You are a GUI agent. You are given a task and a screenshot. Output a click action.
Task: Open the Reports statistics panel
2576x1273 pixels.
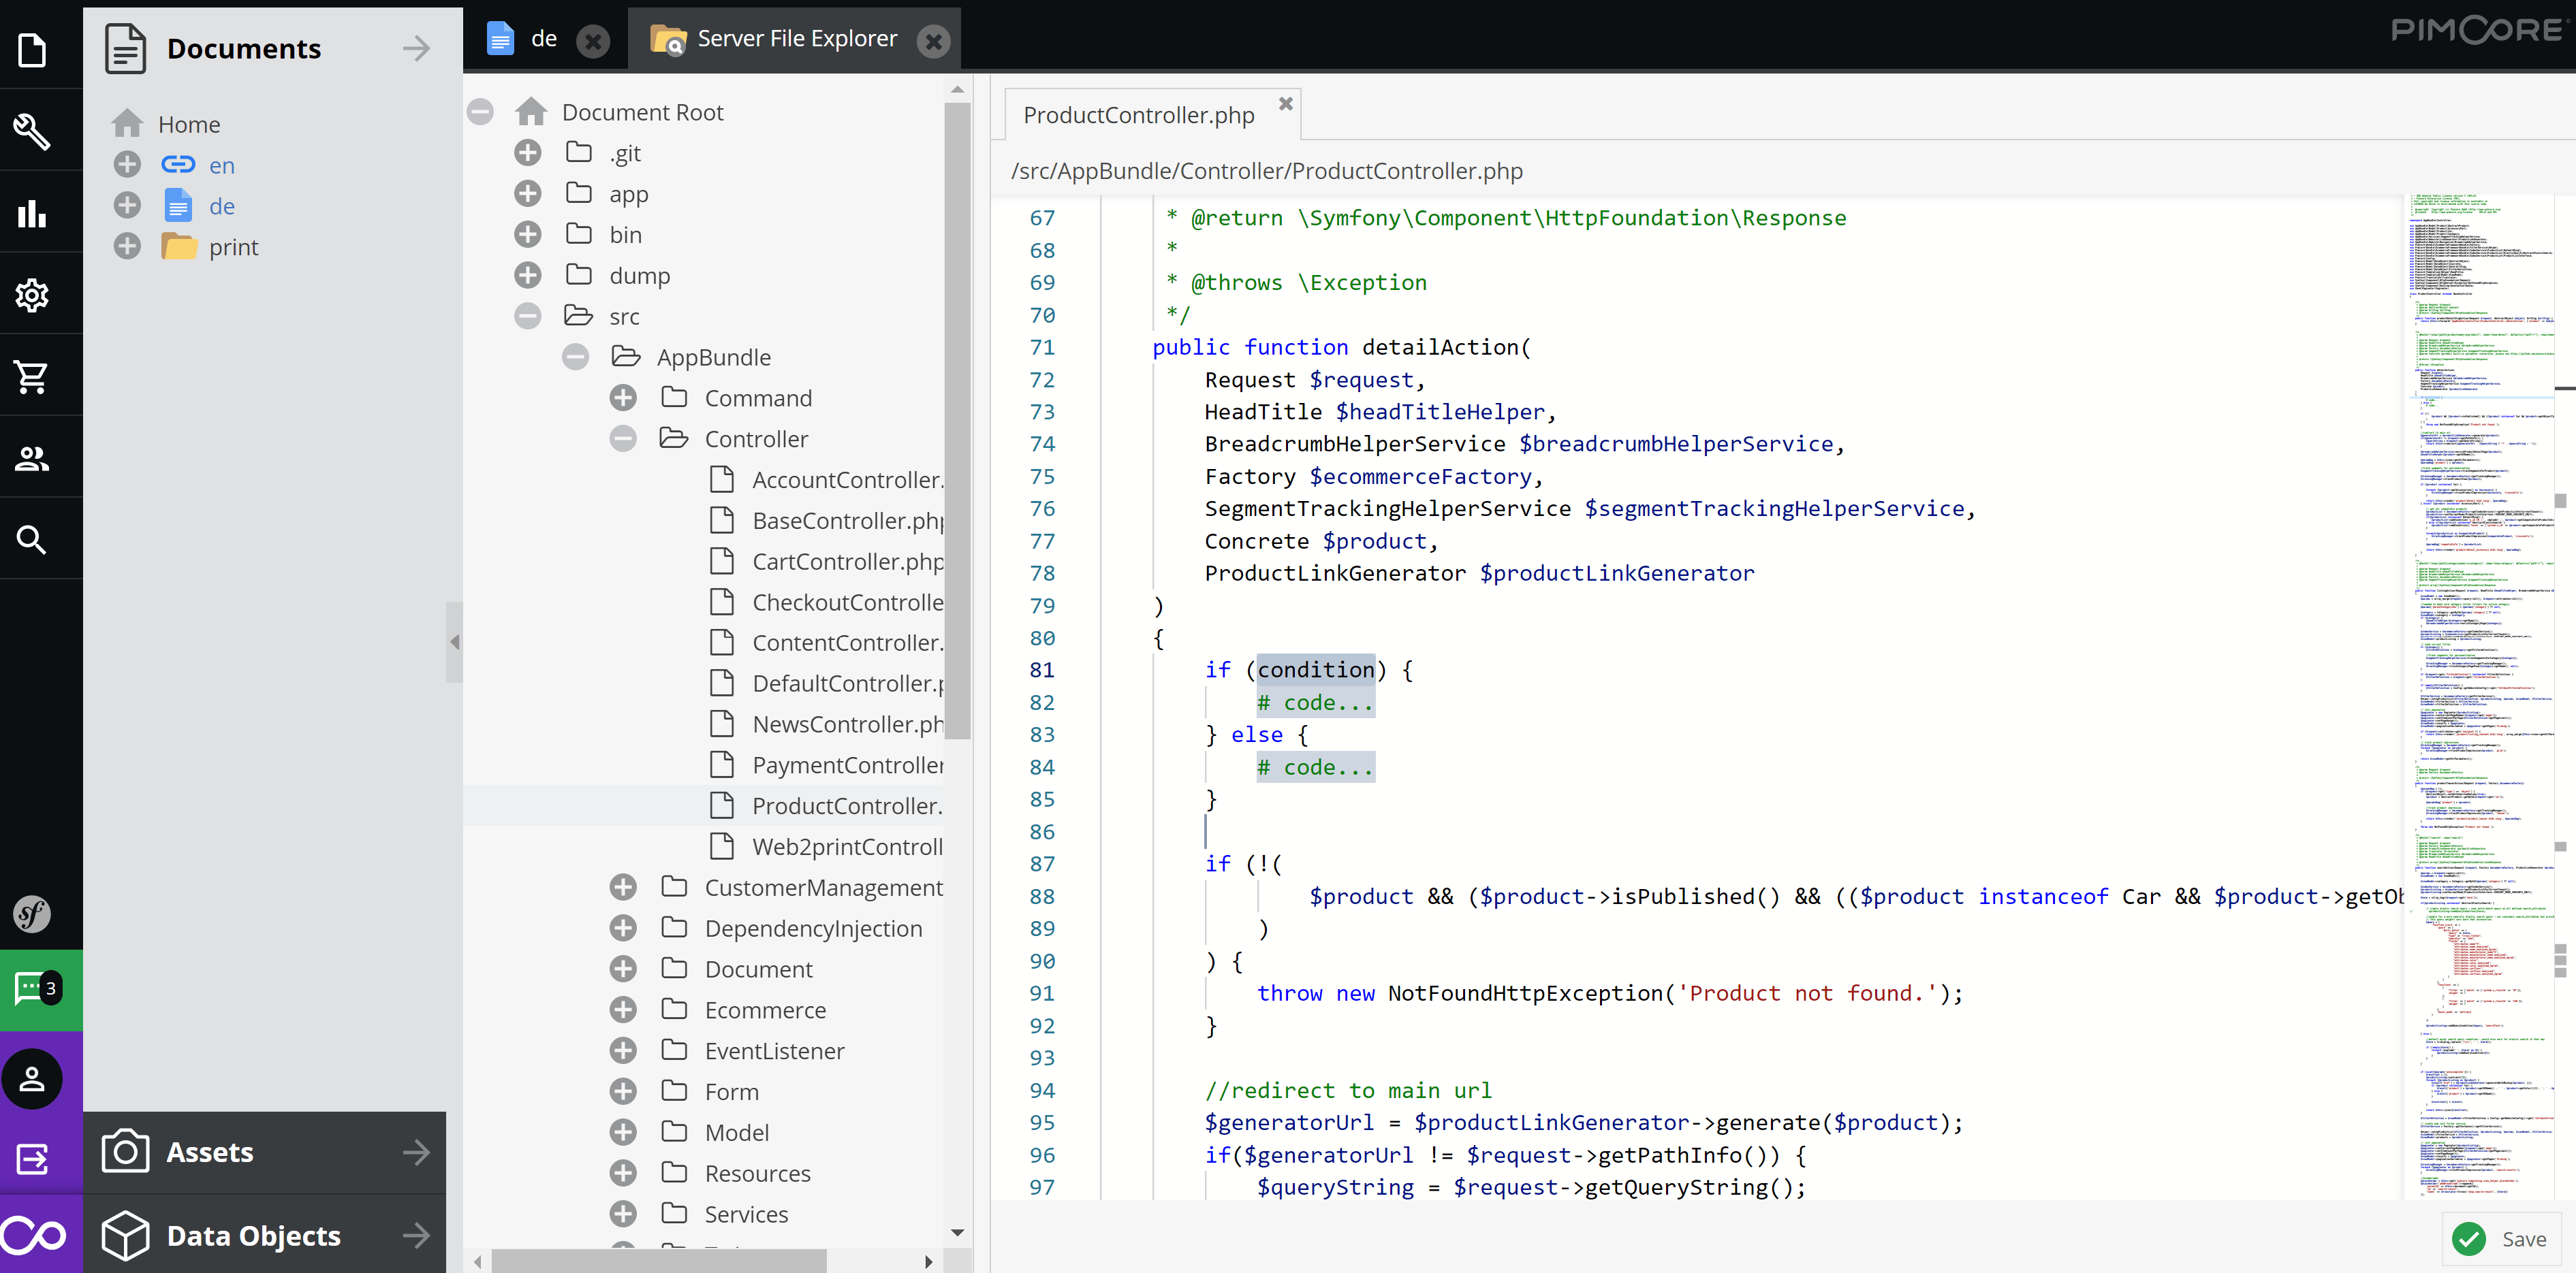click(x=32, y=213)
